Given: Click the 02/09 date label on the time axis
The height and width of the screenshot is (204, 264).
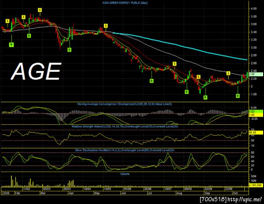Looking at the screenshot, I should pos(208,189).
